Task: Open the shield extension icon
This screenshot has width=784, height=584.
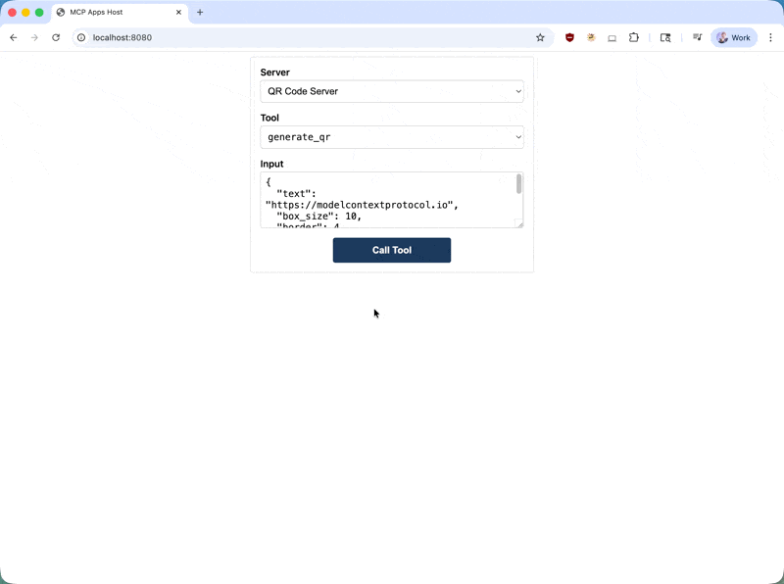Action: coord(568,37)
